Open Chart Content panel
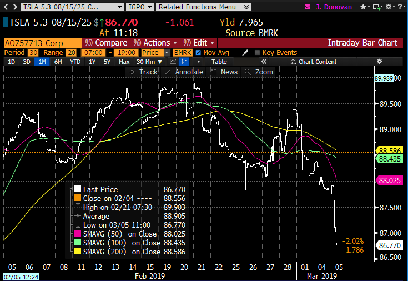Image resolution: width=408 pixels, height=281 pixels. pyautogui.click(x=314, y=62)
